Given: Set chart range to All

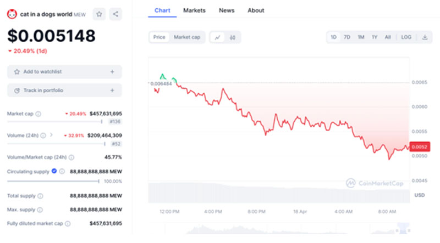Looking at the screenshot, I should 388,37.
